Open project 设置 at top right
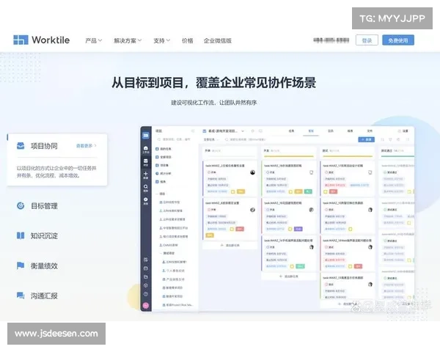This screenshot has width=440, height=352. [x=403, y=131]
